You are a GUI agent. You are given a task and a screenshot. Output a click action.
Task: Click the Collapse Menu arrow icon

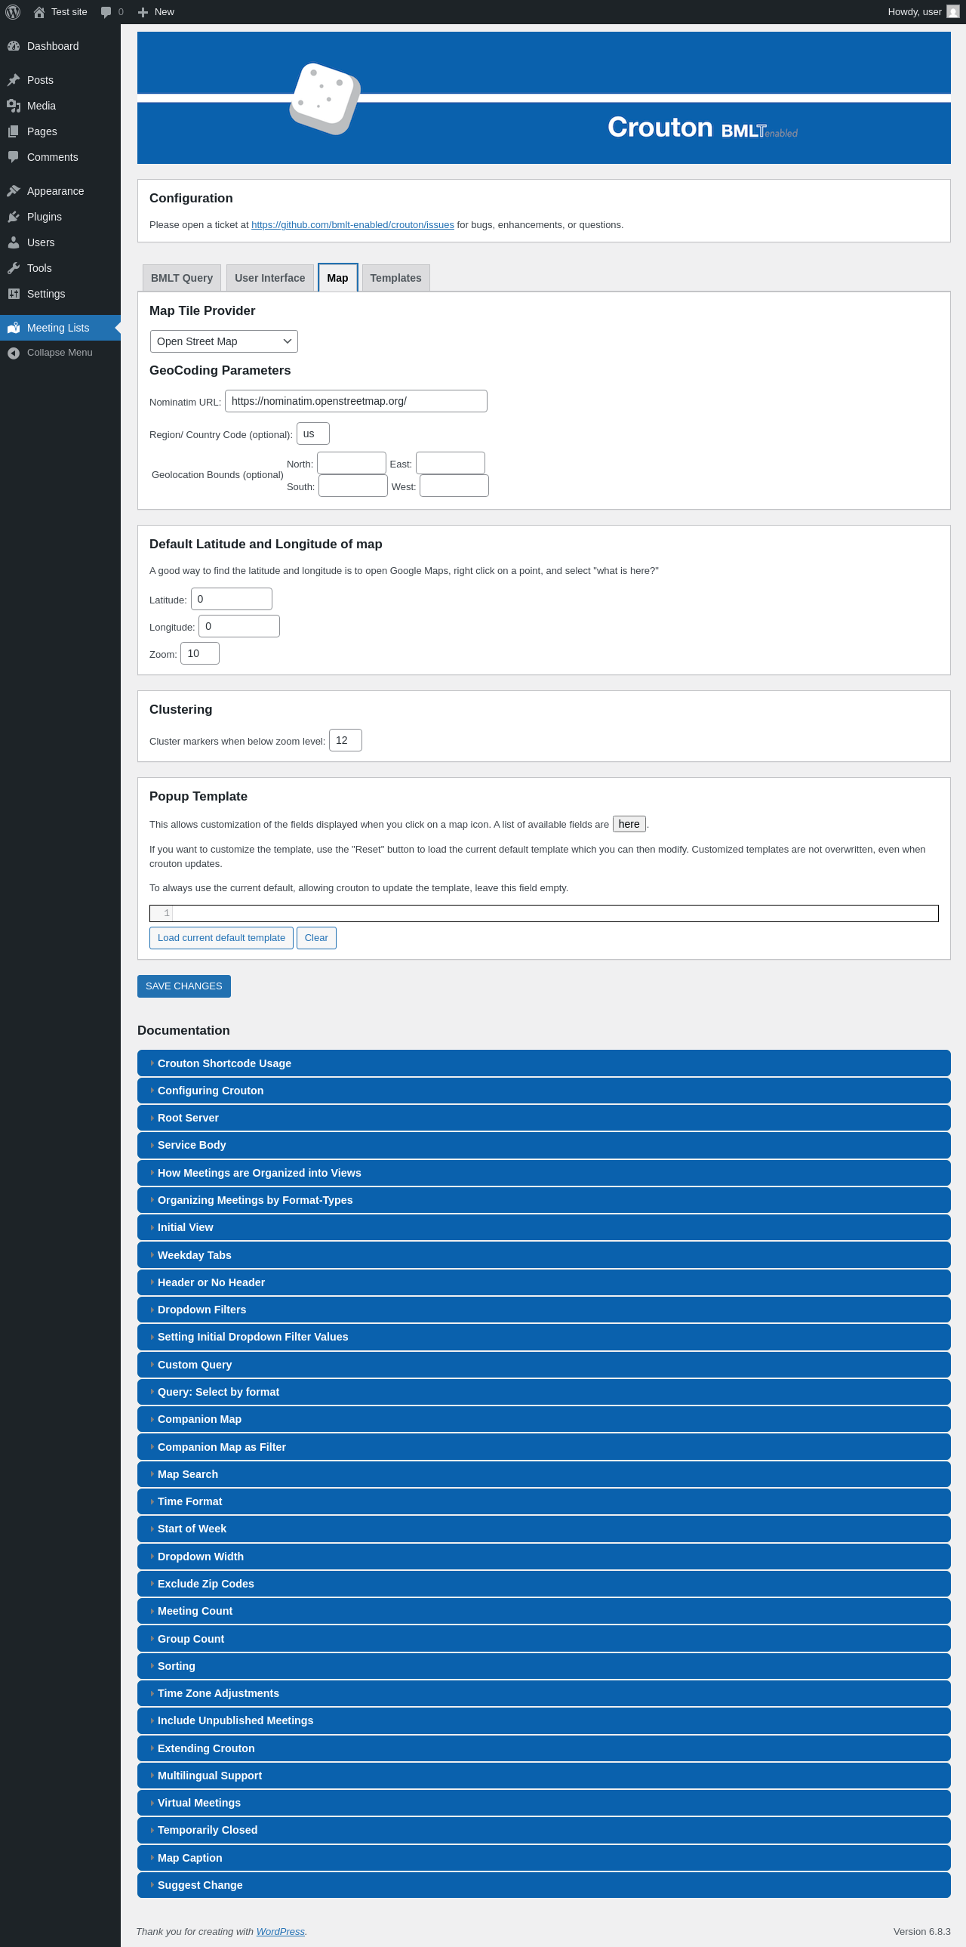pos(14,353)
